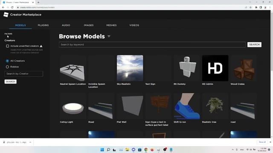This screenshot has width=273, height=153.
Task: Open the tab search chevron
Action: coord(250,2)
